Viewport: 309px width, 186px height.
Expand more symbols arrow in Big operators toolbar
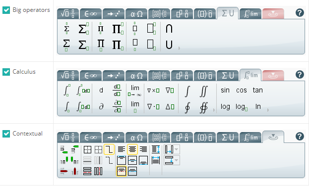[x=179, y=48]
